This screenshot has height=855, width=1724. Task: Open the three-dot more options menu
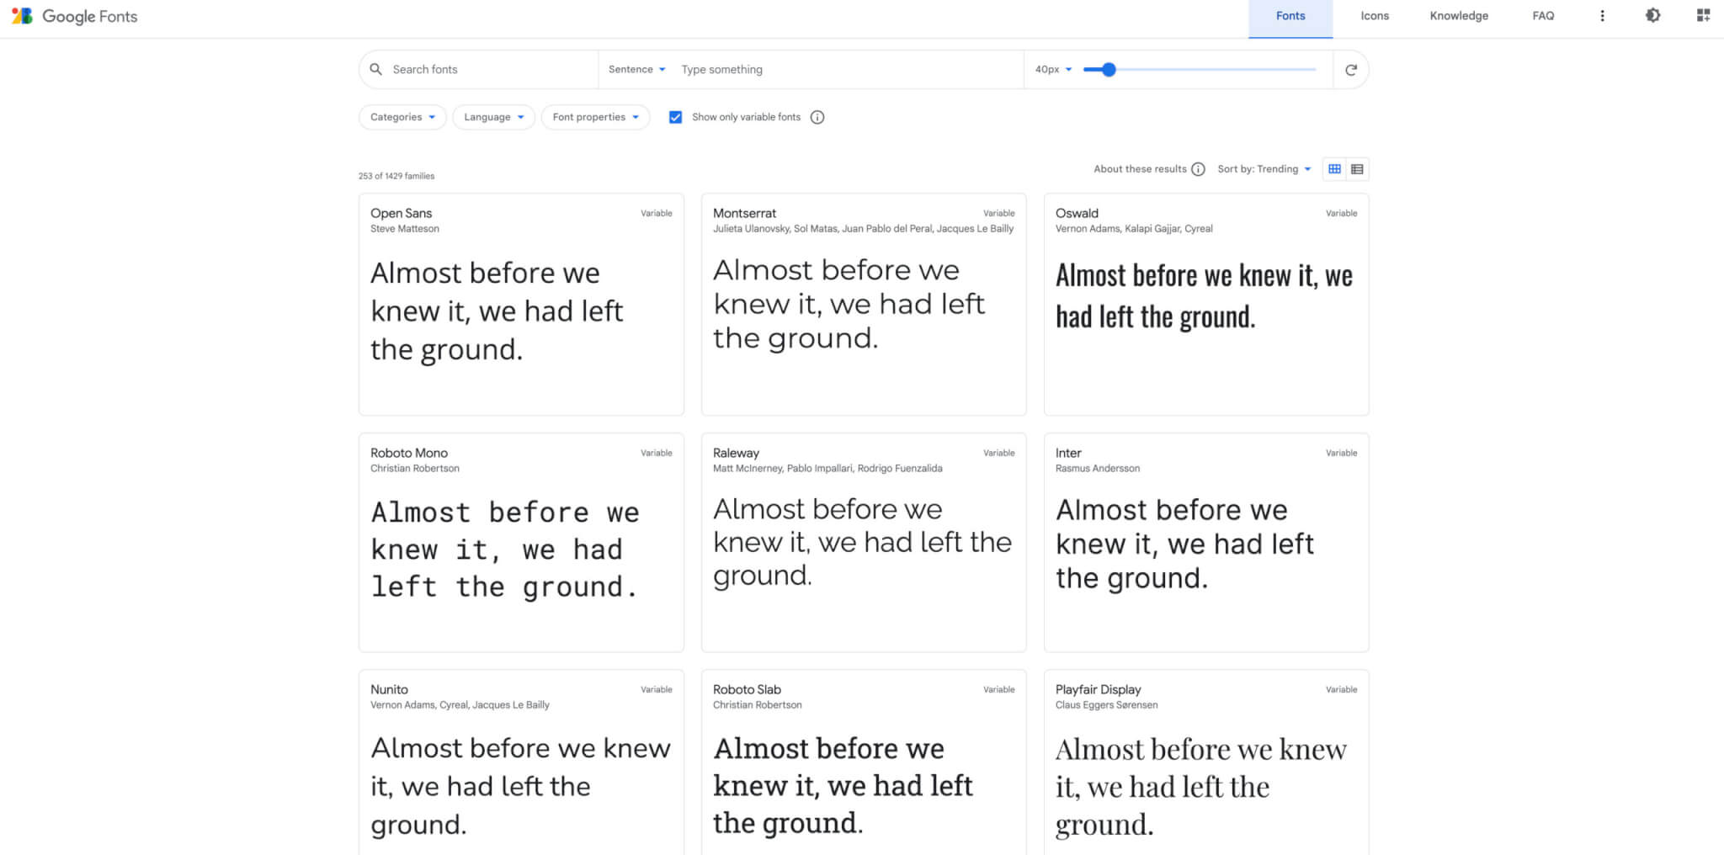1602,16
